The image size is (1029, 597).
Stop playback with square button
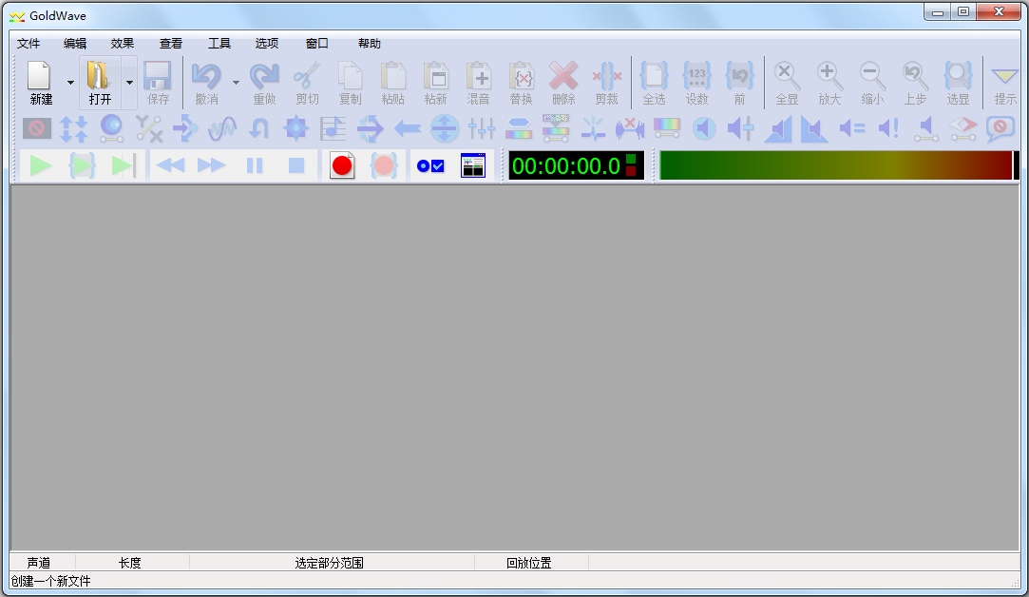tap(296, 165)
